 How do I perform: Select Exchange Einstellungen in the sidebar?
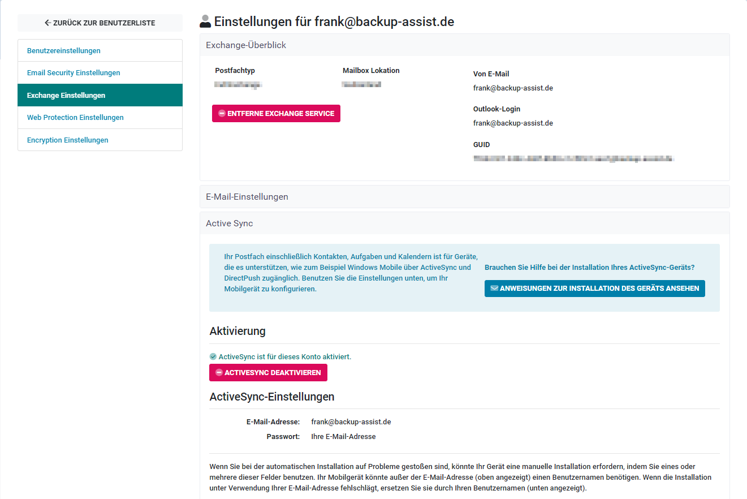tap(66, 96)
